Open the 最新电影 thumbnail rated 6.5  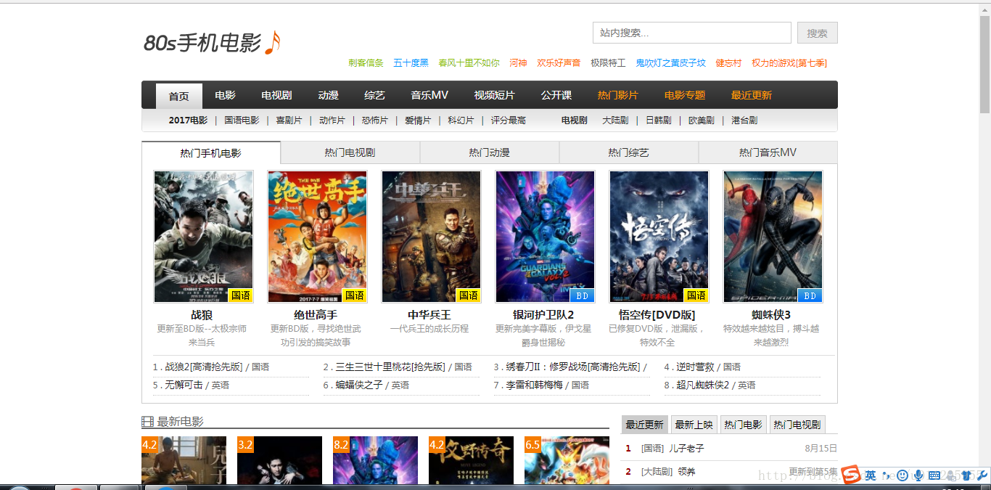(567, 460)
